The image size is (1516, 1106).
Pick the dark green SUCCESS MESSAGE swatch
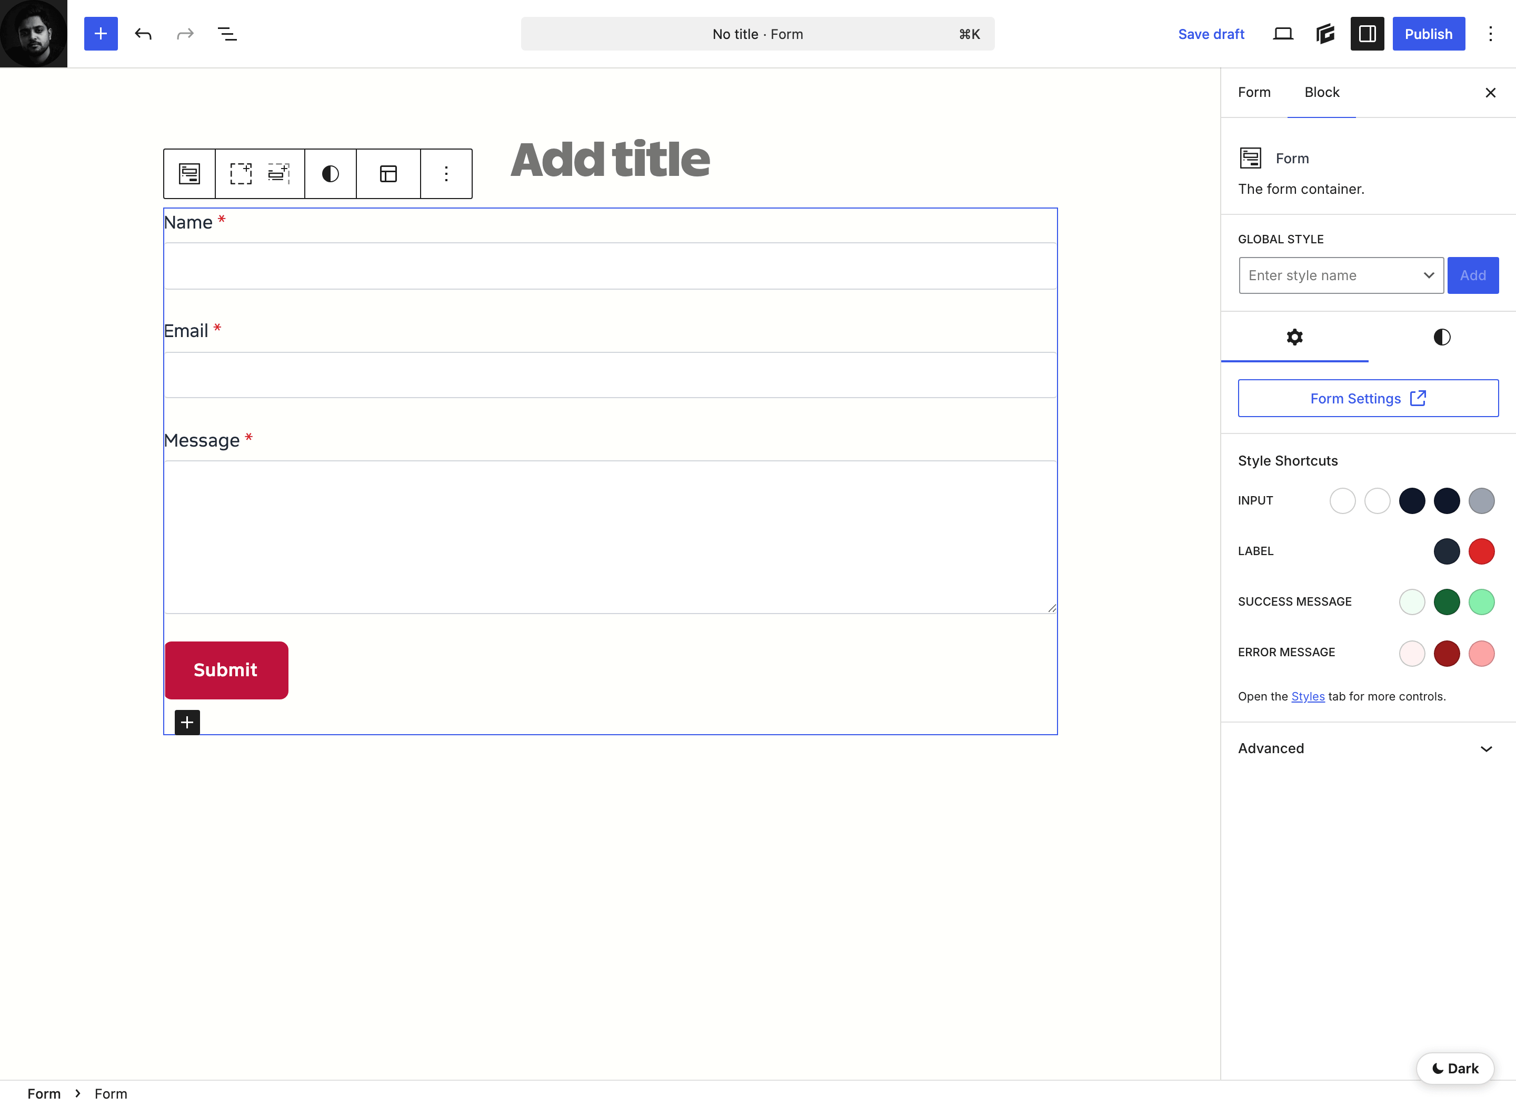pyautogui.click(x=1447, y=602)
